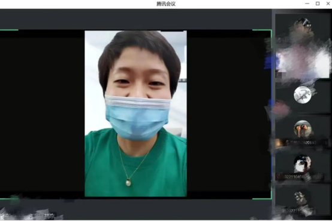Viewport: 332px width, 221px height.
Task: Select the top participant camera tile
Action: click(303, 46)
